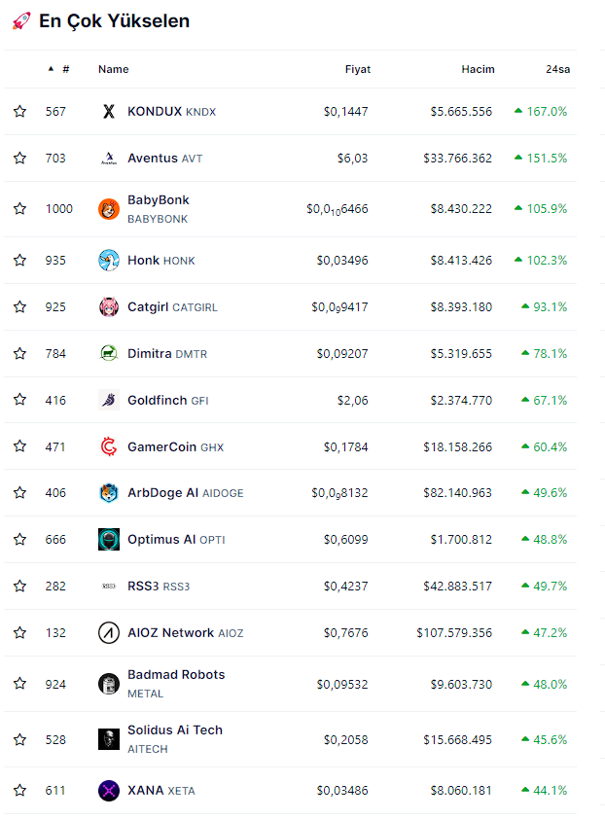Screen dimensions: 605x819
Task: Open the BabyBonk coin icon
Action: (109, 209)
